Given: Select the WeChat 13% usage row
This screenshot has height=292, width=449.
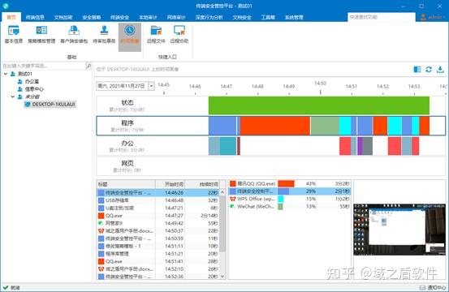Looking at the screenshot, I should 290,206.
